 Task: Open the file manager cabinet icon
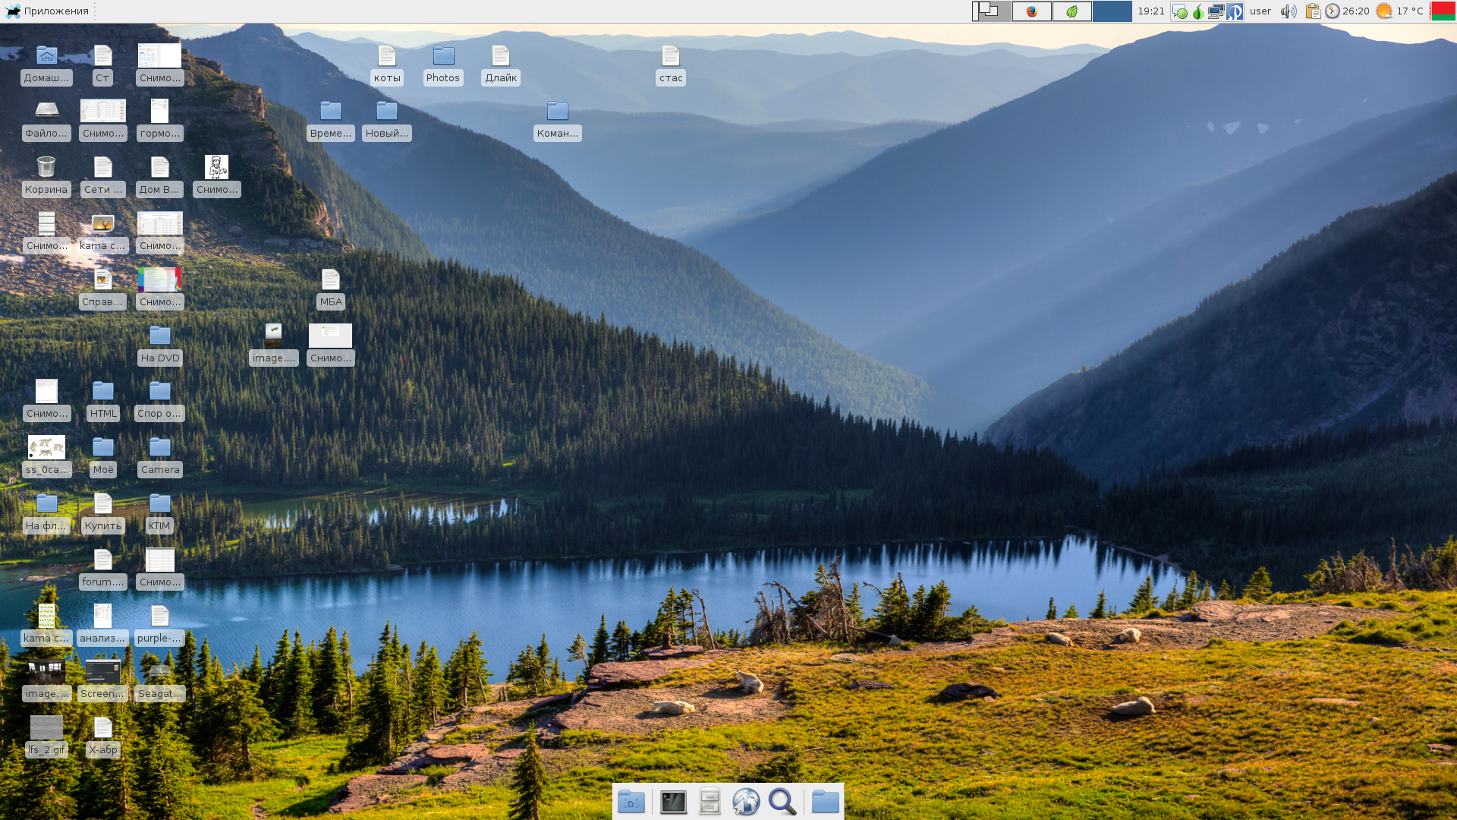click(x=710, y=802)
